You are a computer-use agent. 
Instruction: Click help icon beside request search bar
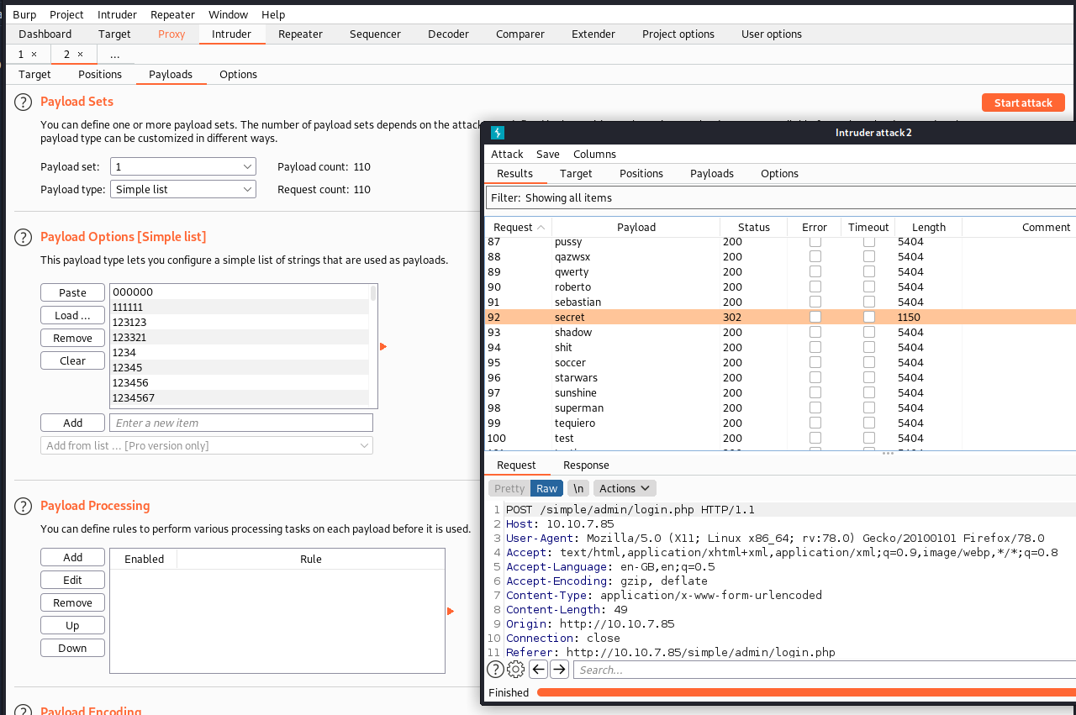tap(496, 670)
